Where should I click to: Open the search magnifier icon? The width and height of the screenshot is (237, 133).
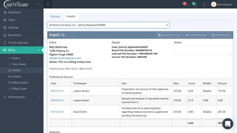coord(48,4)
